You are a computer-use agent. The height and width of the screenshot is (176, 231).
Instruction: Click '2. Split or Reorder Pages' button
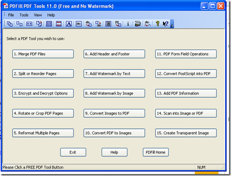point(43,74)
